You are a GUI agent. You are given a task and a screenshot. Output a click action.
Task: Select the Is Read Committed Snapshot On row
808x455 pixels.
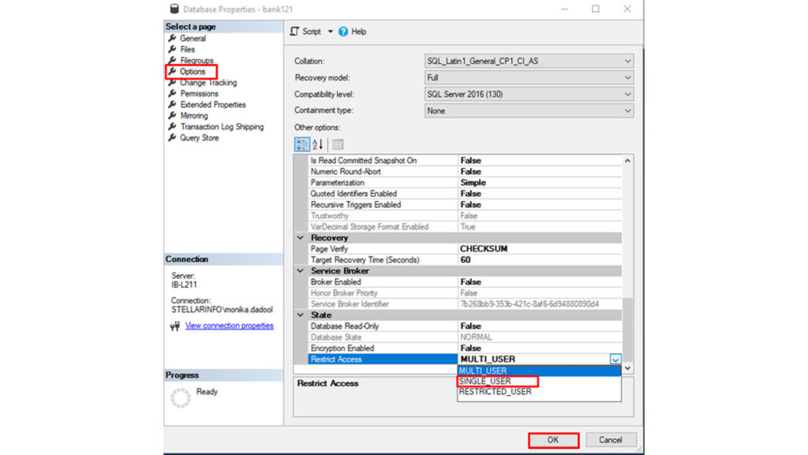tap(466, 160)
